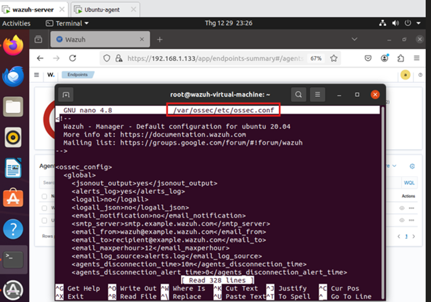Open Ubuntu Software store icon
The image size is (431, 302).
click(13, 198)
